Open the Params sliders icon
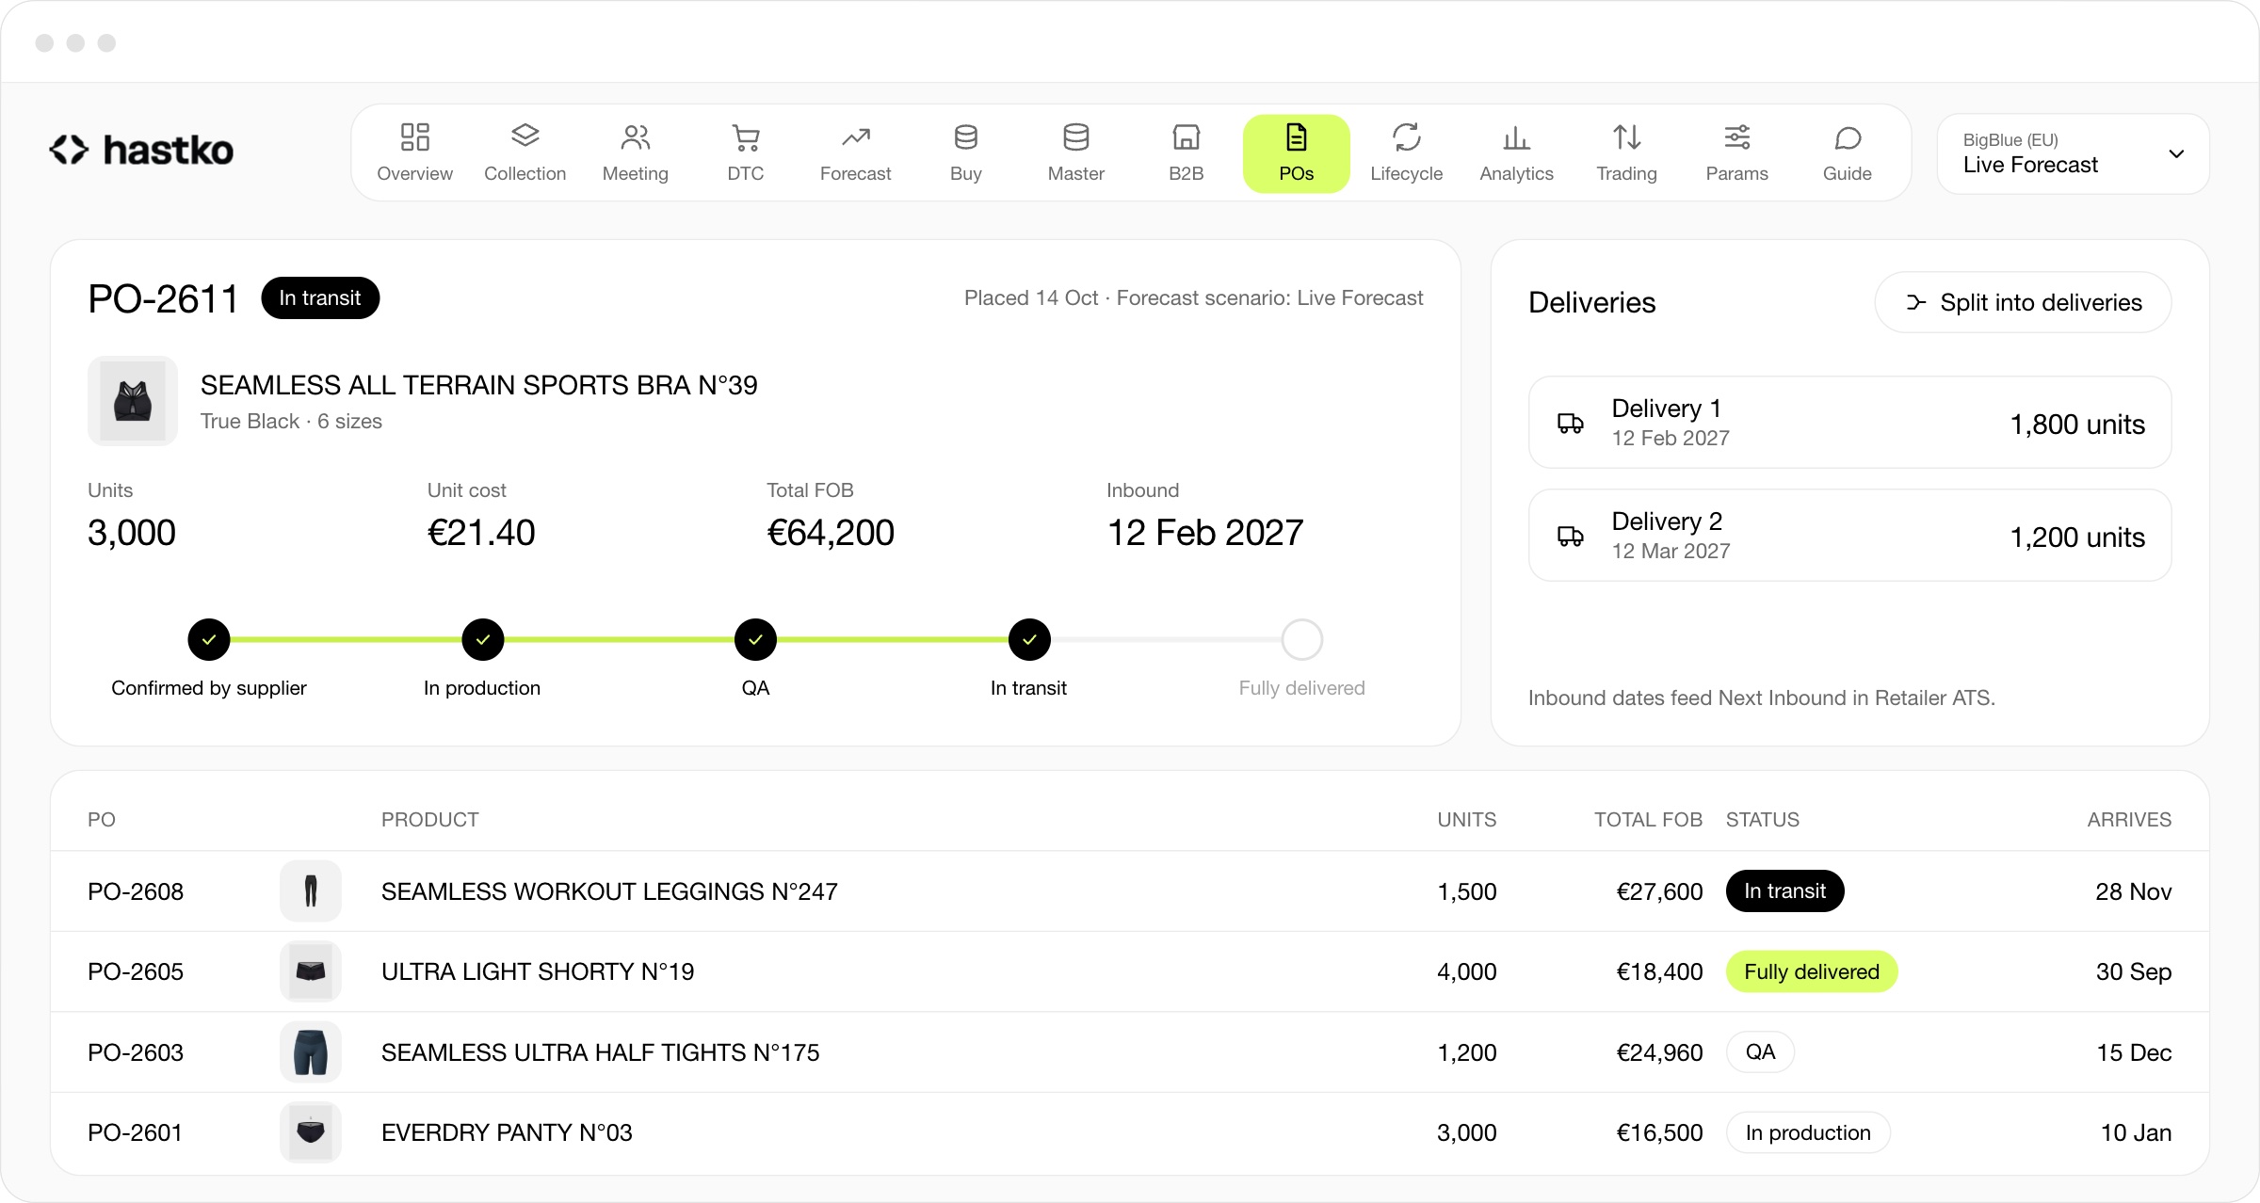This screenshot has height=1203, width=2260. tap(1736, 137)
